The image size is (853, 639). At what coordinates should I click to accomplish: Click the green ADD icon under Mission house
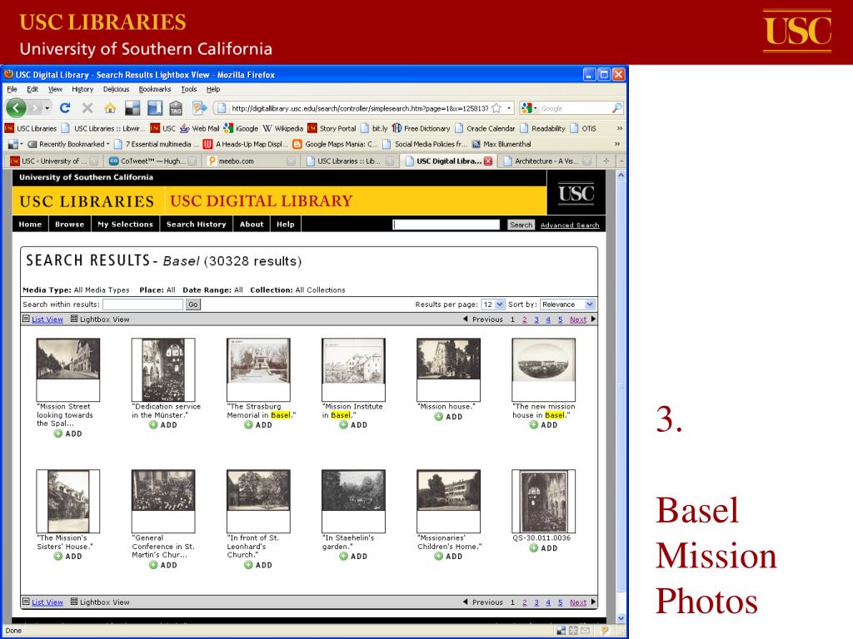(x=438, y=417)
